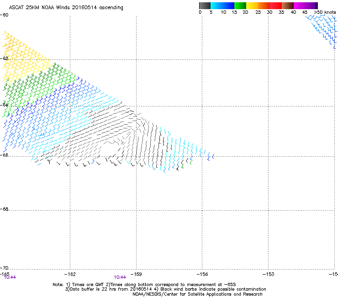Select the cyan-to-blue 5-15 knots color bar segment
The width and height of the screenshot is (338, 297).
(x=222, y=5)
